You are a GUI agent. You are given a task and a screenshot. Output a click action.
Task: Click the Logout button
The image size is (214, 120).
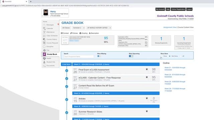(x=189, y=9)
